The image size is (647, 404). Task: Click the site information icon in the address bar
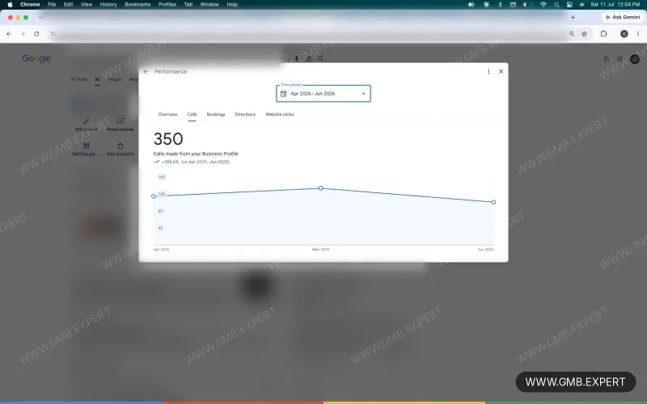point(53,34)
